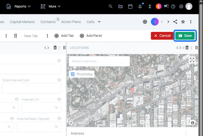
Task: Toggle the Flood Map checkbox
Action: 73,74
